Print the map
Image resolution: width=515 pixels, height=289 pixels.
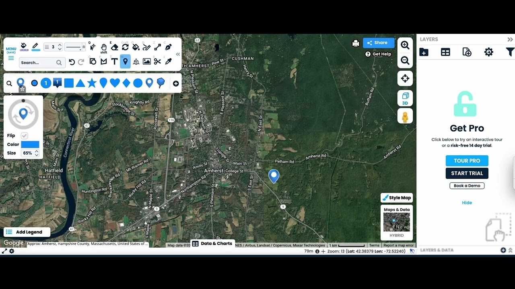tap(356, 43)
